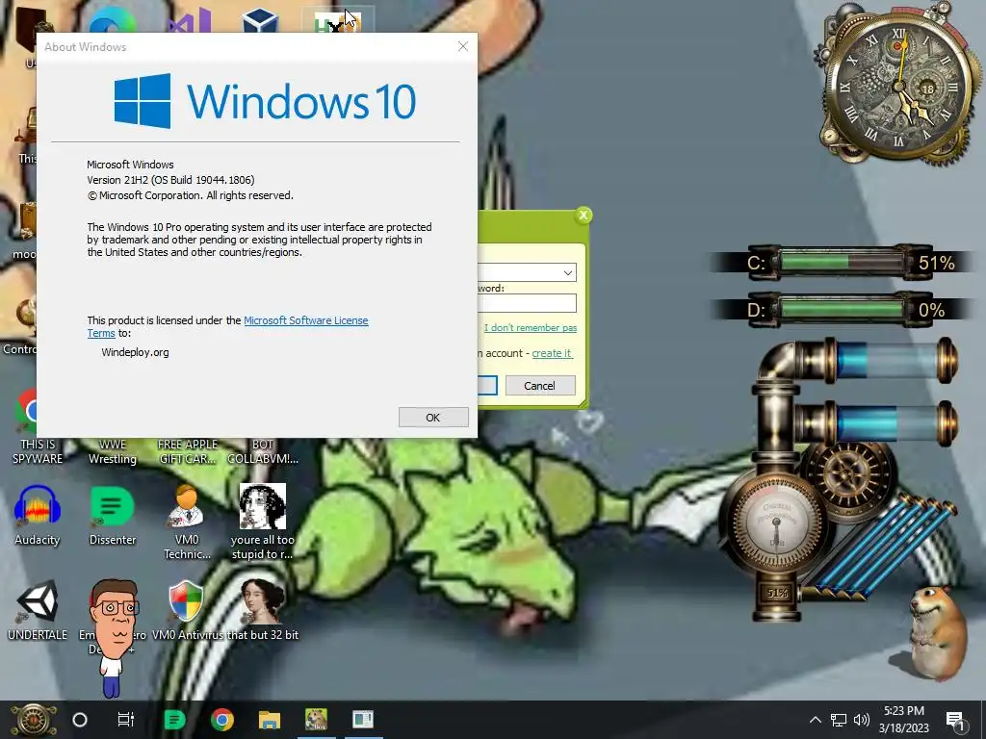
Task: Open UNDERTALE Unity desktop icon
Action: 38,609
